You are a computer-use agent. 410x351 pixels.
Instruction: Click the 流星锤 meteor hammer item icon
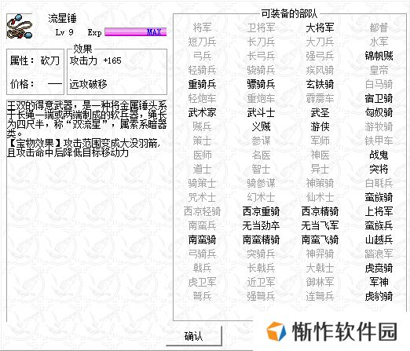[20, 27]
